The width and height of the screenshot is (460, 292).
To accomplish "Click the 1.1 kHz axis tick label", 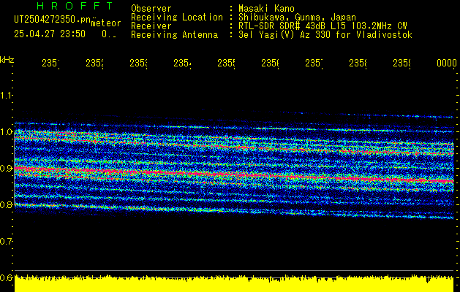I will [6, 95].
